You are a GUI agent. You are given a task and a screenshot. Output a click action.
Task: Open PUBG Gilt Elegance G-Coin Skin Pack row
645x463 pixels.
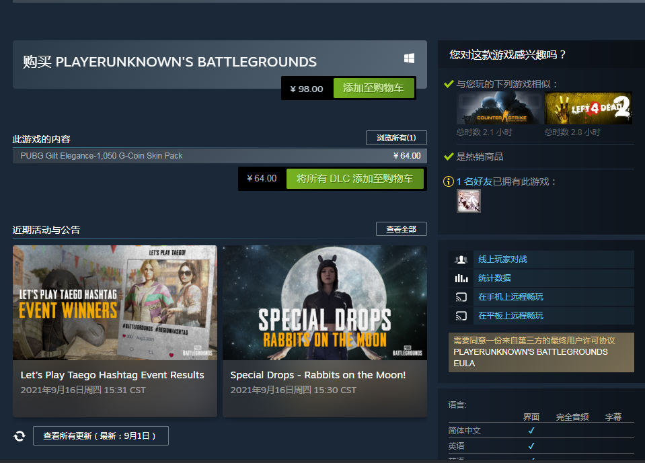point(220,156)
